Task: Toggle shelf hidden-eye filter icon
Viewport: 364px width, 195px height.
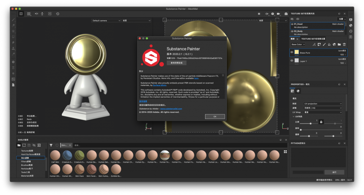Action: point(34,145)
